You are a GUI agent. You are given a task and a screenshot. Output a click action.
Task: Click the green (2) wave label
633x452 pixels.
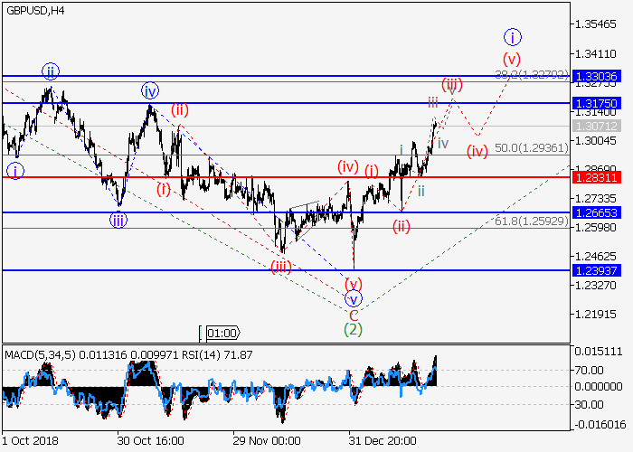(x=354, y=330)
